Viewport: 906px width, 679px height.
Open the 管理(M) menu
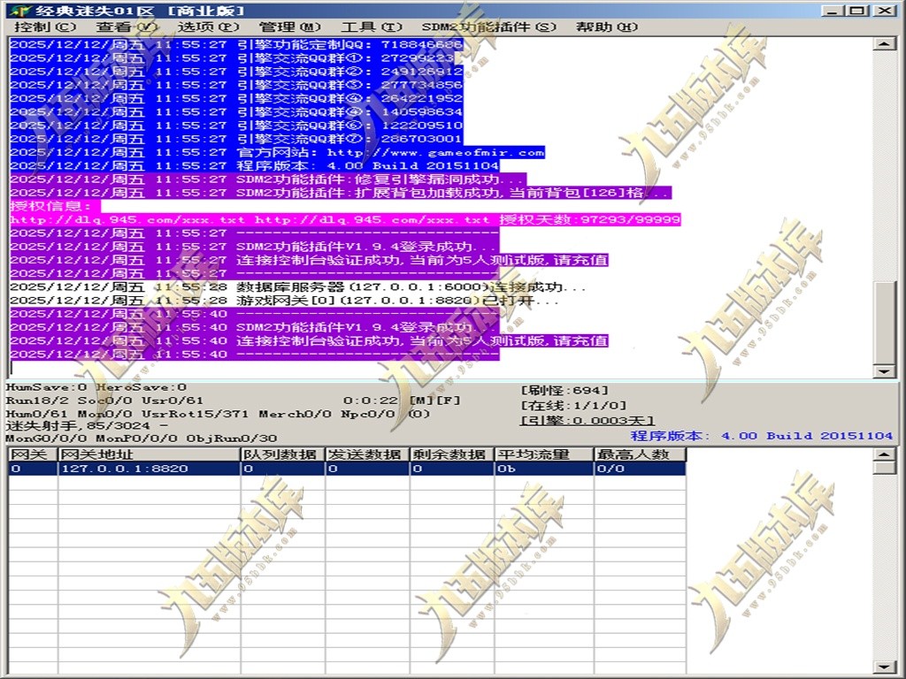pos(289,27)
